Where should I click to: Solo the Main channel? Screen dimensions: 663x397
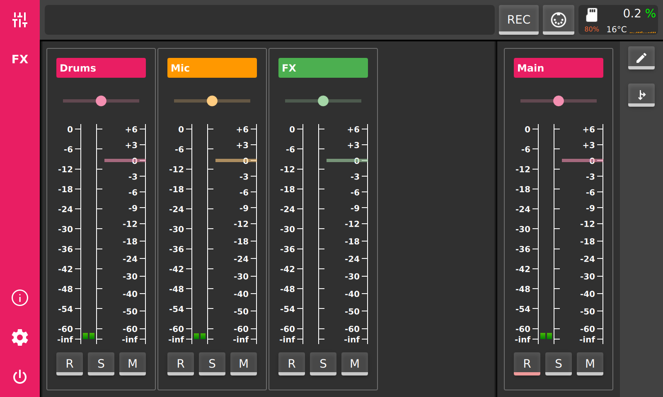(x=559, y=364)
